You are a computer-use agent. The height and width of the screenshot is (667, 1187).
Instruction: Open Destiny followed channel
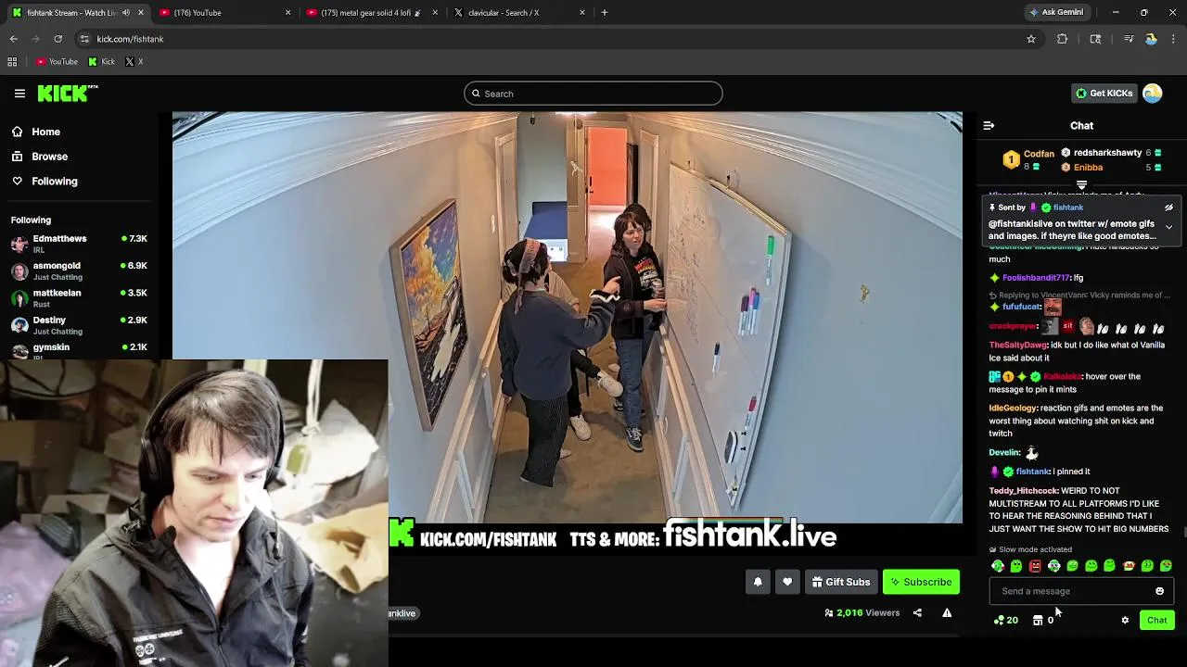click(80, 325)
